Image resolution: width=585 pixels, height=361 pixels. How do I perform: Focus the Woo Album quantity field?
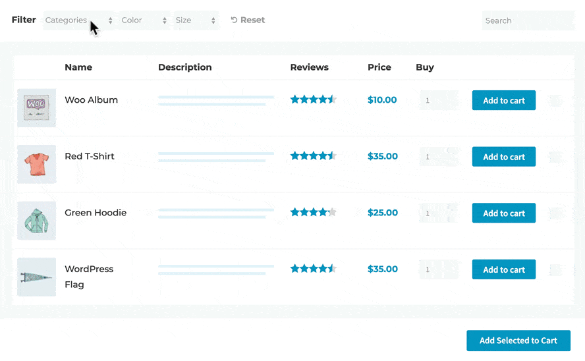[439, 100]
